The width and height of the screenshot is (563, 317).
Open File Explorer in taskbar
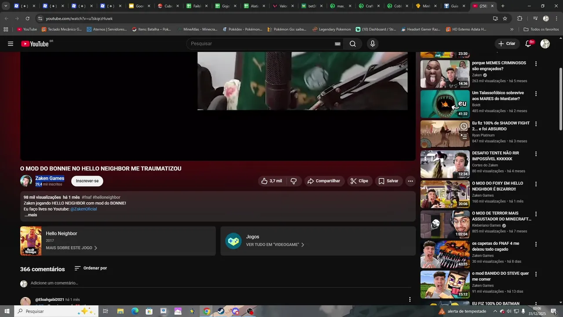[120, 311]
